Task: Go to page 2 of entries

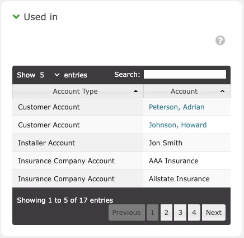Action: (166, 213)
